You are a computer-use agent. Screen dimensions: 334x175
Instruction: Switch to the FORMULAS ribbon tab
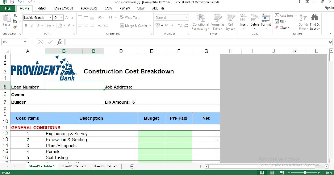(89, 8)
